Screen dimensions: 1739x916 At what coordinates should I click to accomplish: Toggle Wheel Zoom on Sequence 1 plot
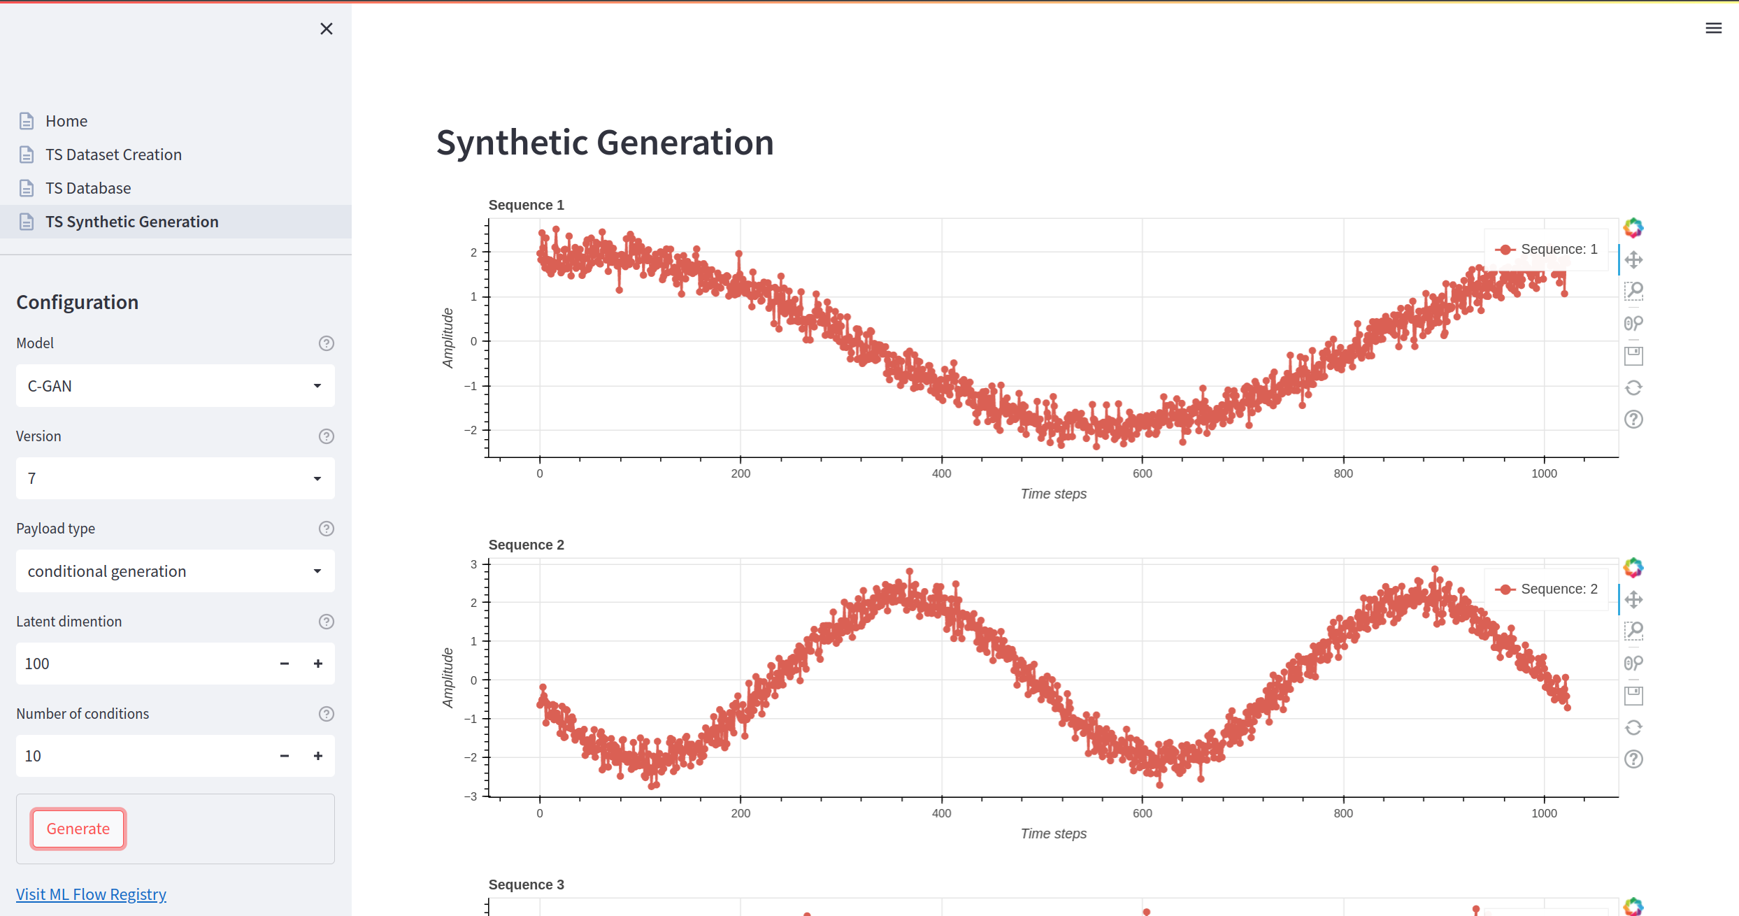[1633, 323]
